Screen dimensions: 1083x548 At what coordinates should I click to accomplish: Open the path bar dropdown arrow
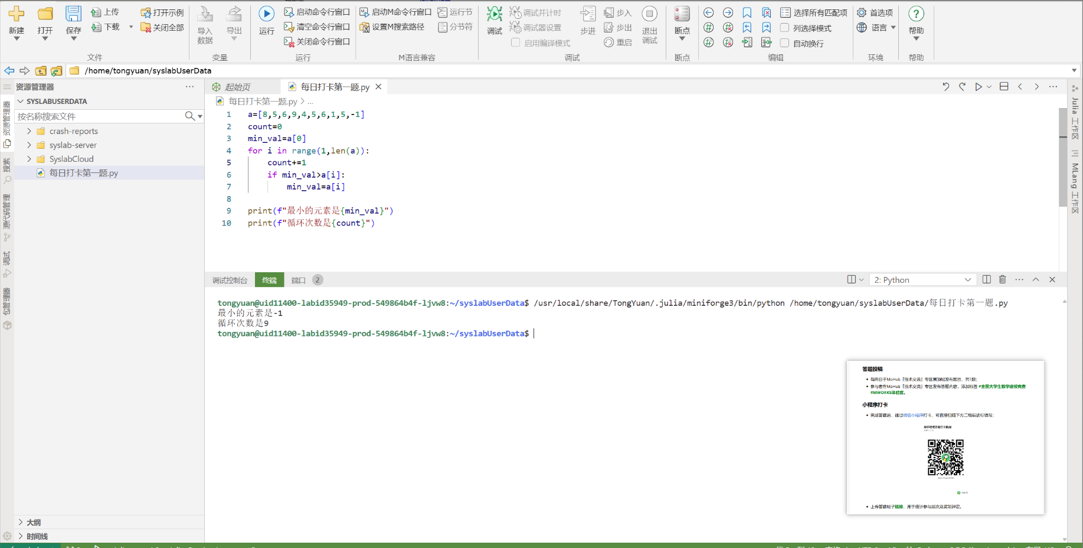point(1074,71)
